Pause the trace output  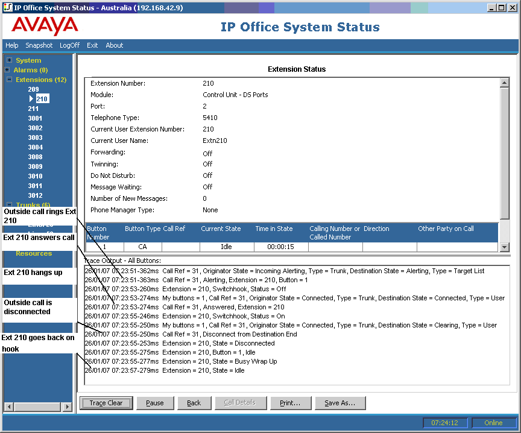point(155,403)
